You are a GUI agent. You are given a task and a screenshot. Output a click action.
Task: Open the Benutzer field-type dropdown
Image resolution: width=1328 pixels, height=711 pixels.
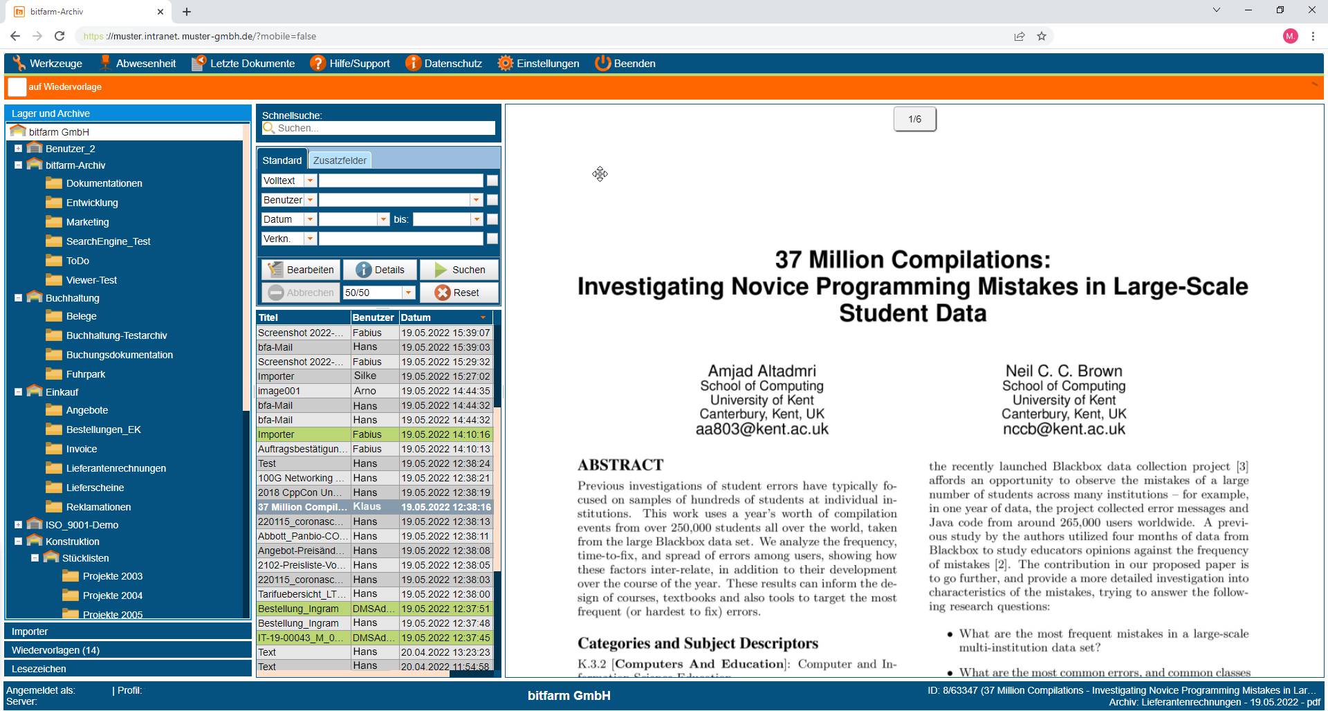[310, 200]
